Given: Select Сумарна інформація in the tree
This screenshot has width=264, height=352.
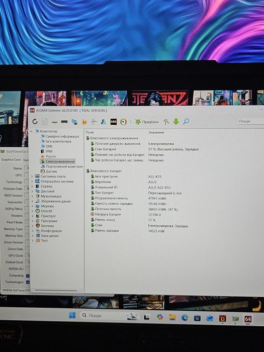Looking at the screenshot, I should pos(62,136).
